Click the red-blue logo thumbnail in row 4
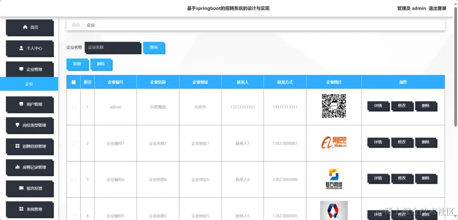 [334, 210]
